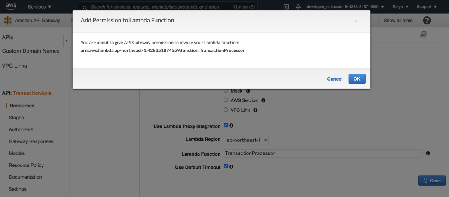Viewport: 449px width, 197px height.
Task: Open Custom Domain Names in sidebar
Action: point(31,51)
